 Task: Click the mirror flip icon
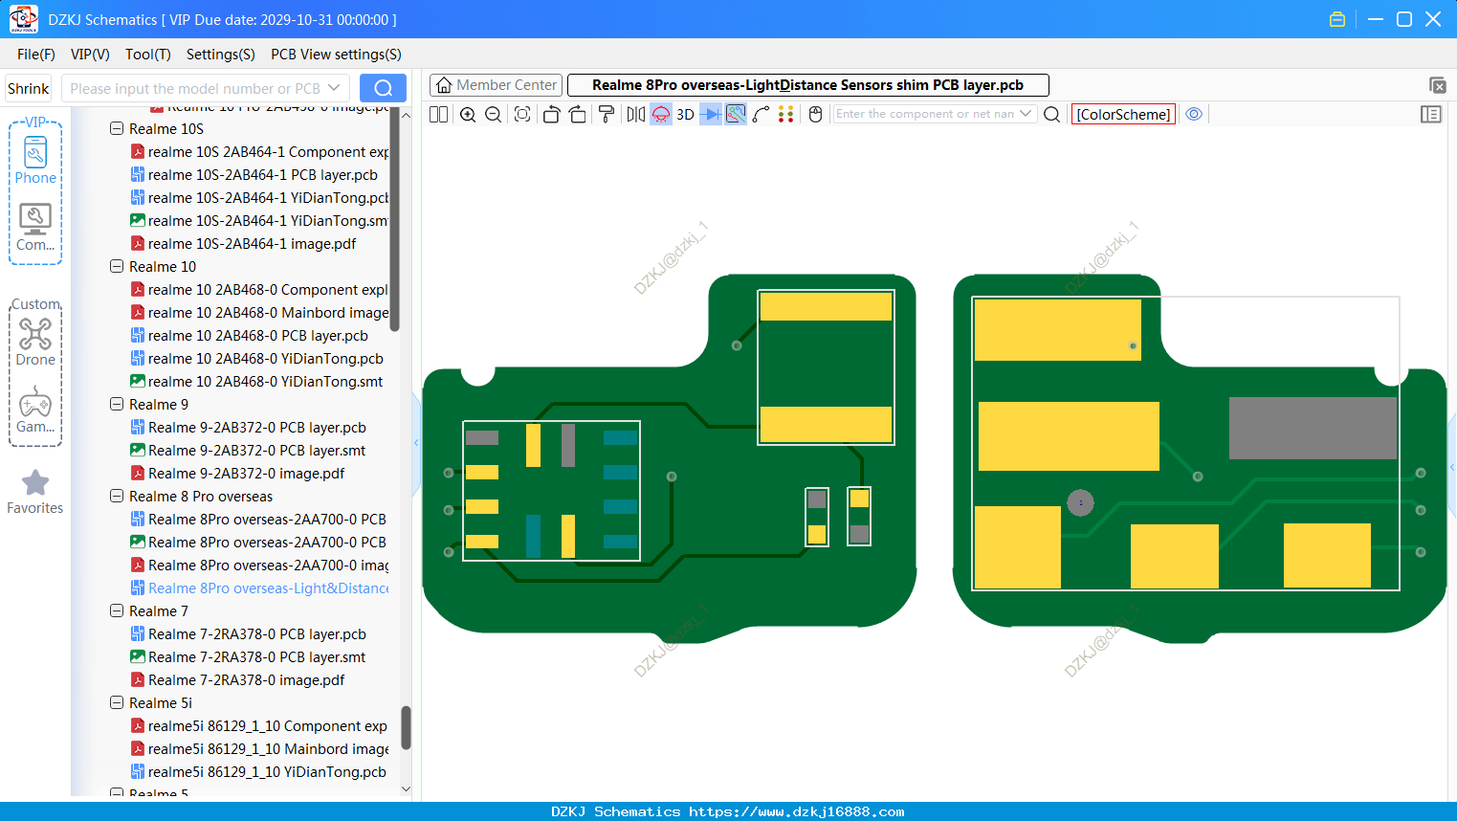point(635,114)
